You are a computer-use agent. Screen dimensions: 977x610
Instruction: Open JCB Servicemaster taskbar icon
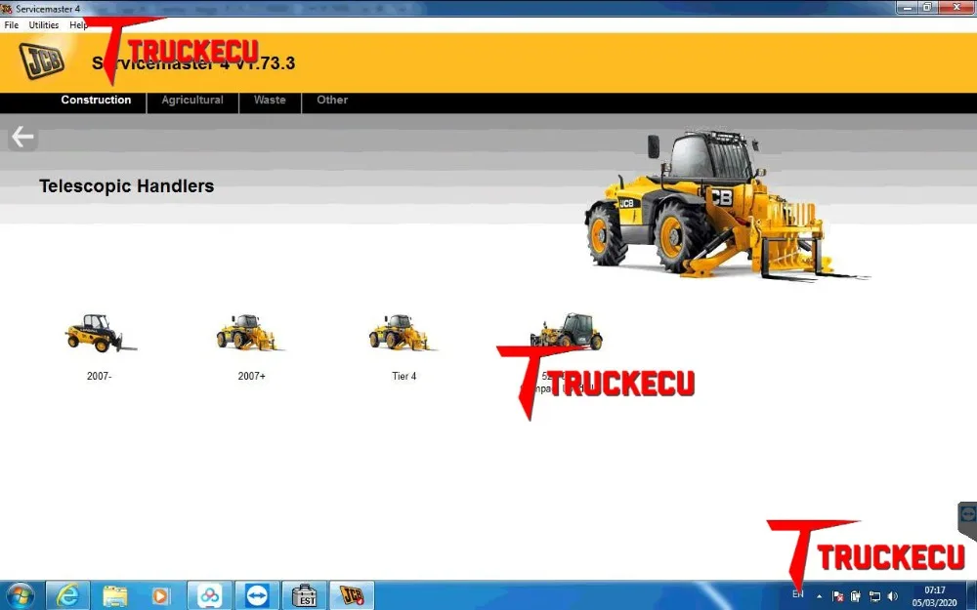(x=352, y=595)
